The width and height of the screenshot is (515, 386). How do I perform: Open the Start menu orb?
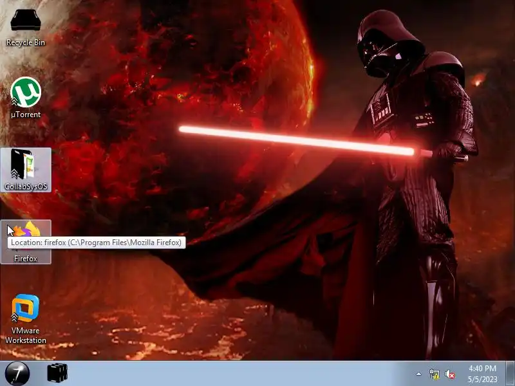pyautogui.click(x=17, y=374)
